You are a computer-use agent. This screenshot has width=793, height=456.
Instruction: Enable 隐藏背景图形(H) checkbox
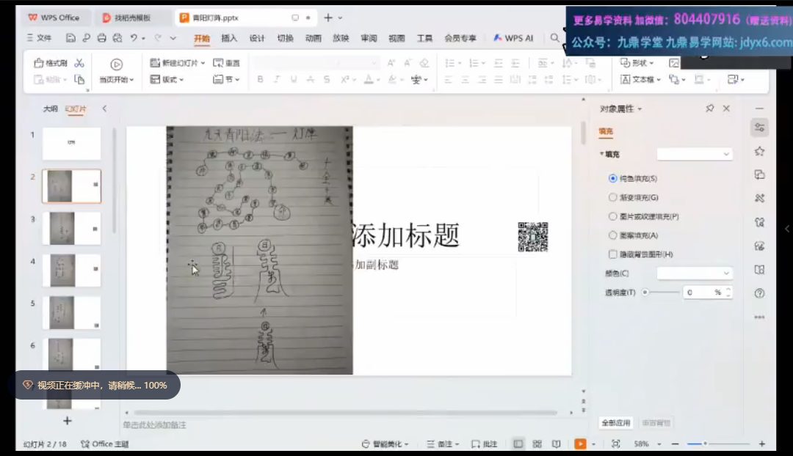pos(613,254)
